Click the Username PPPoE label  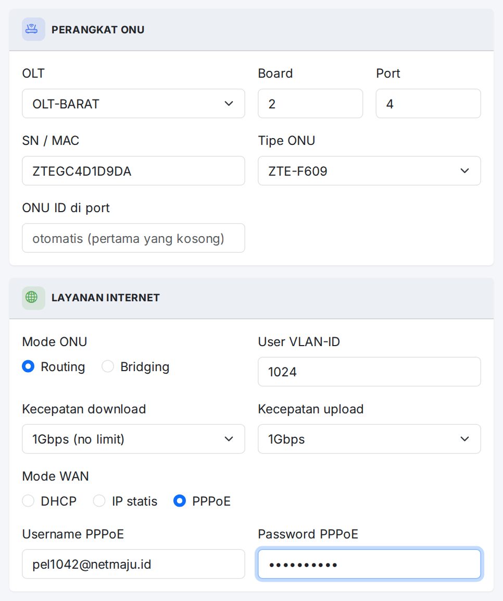(73, 534)
